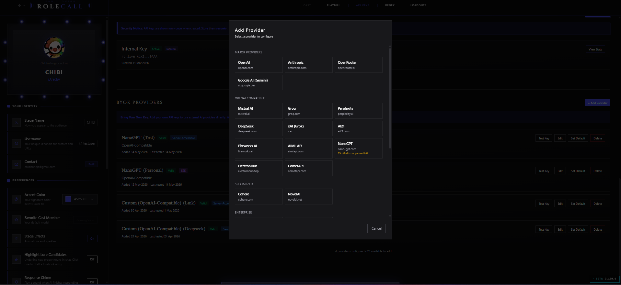Select OpenAI provider card
Viewport: 621px width, 285px height.
[259, 65]
